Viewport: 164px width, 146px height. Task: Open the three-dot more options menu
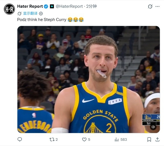click(x=157, y=6)
